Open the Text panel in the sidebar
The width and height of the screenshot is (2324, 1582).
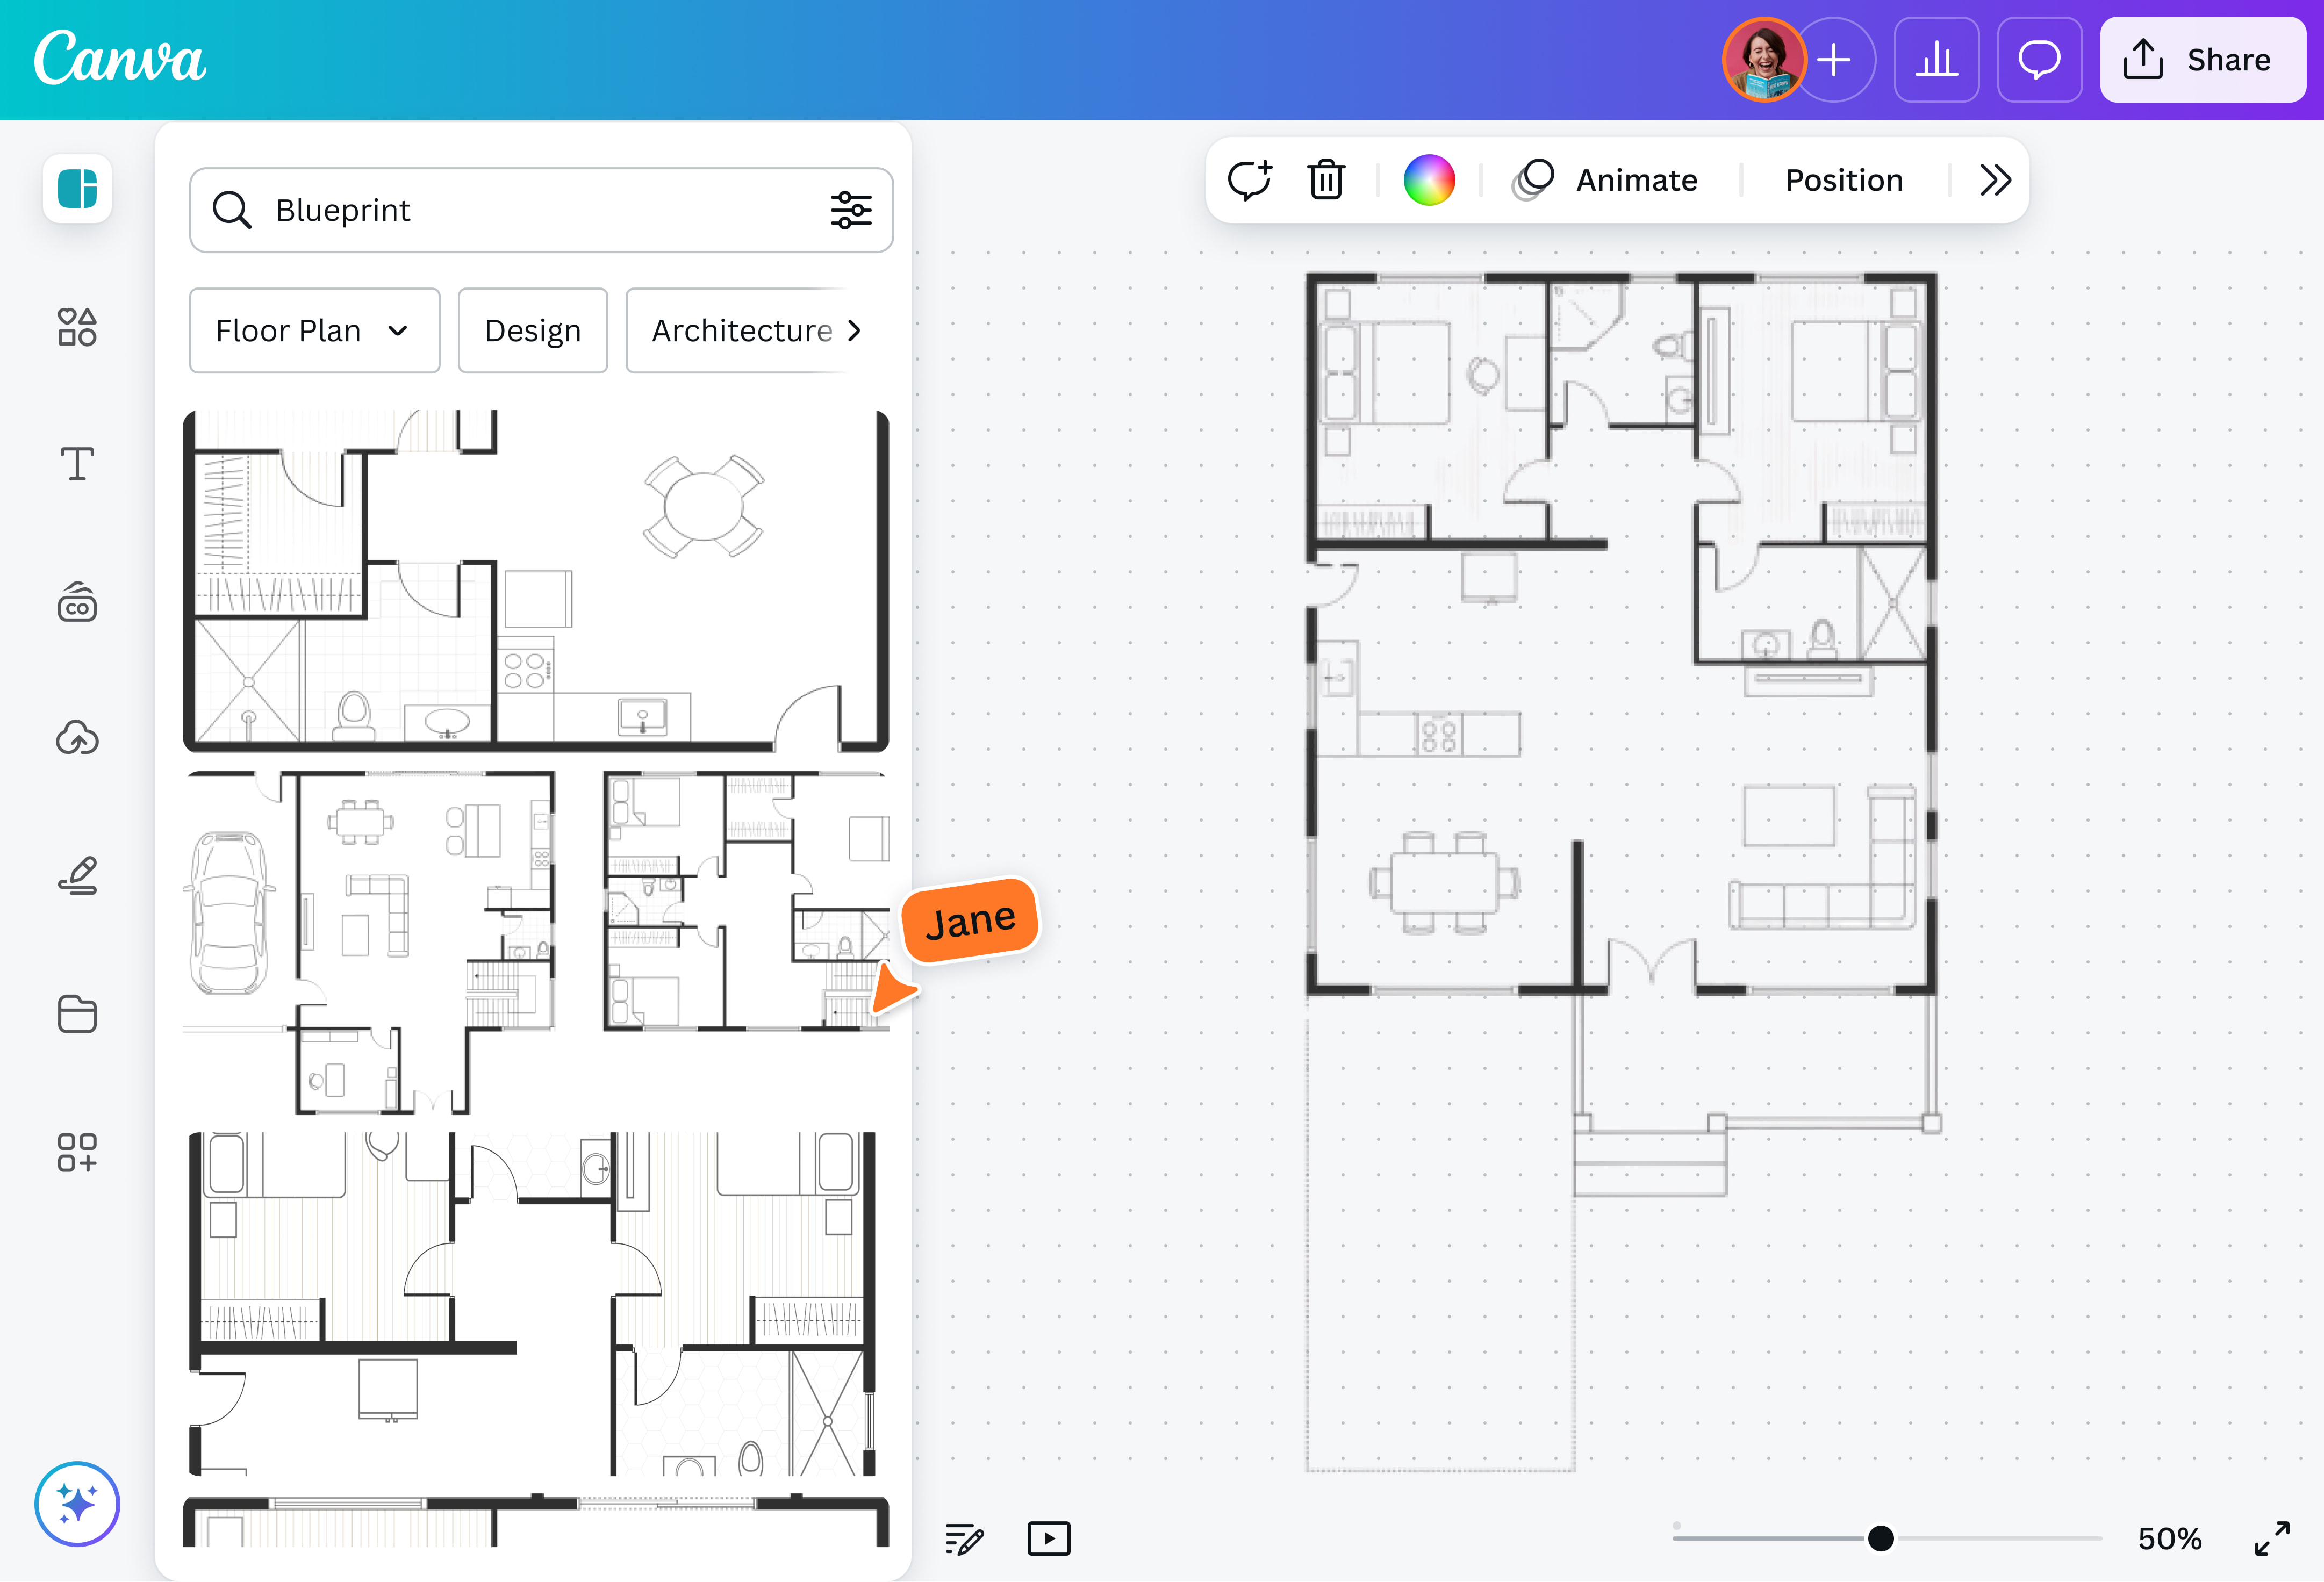[77, 463]
